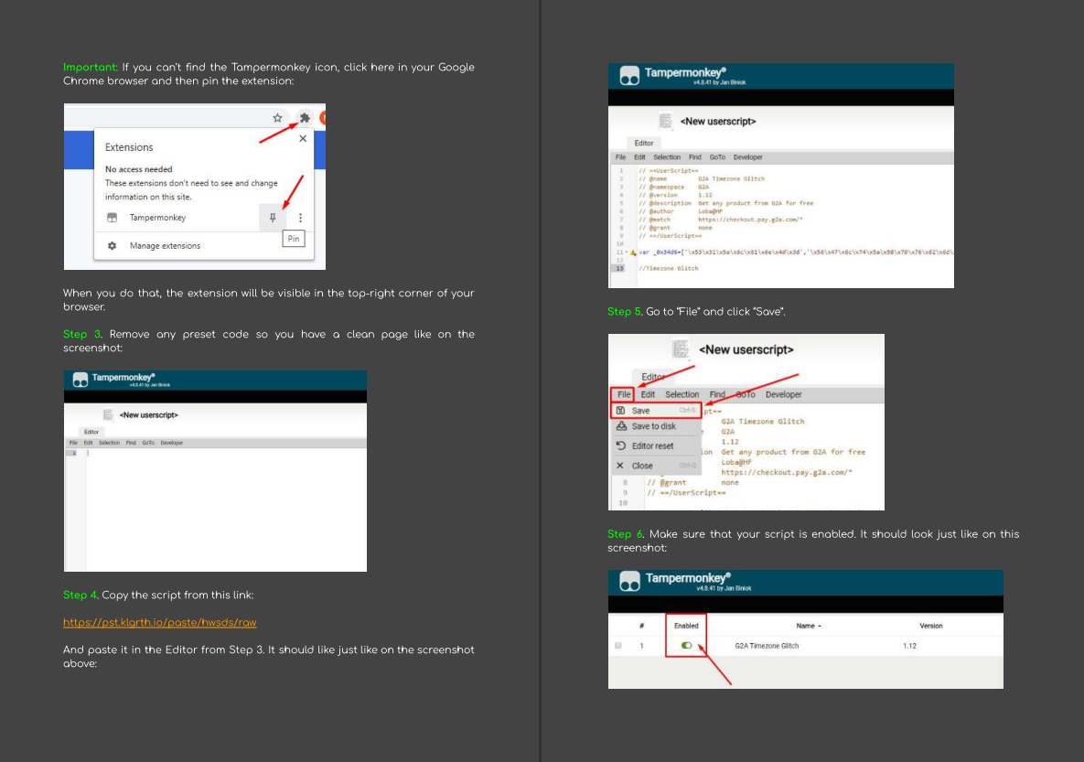1084x762 pixels.
Task: Check the checkbox beside script row 1
Action: [x=618, y=645]
